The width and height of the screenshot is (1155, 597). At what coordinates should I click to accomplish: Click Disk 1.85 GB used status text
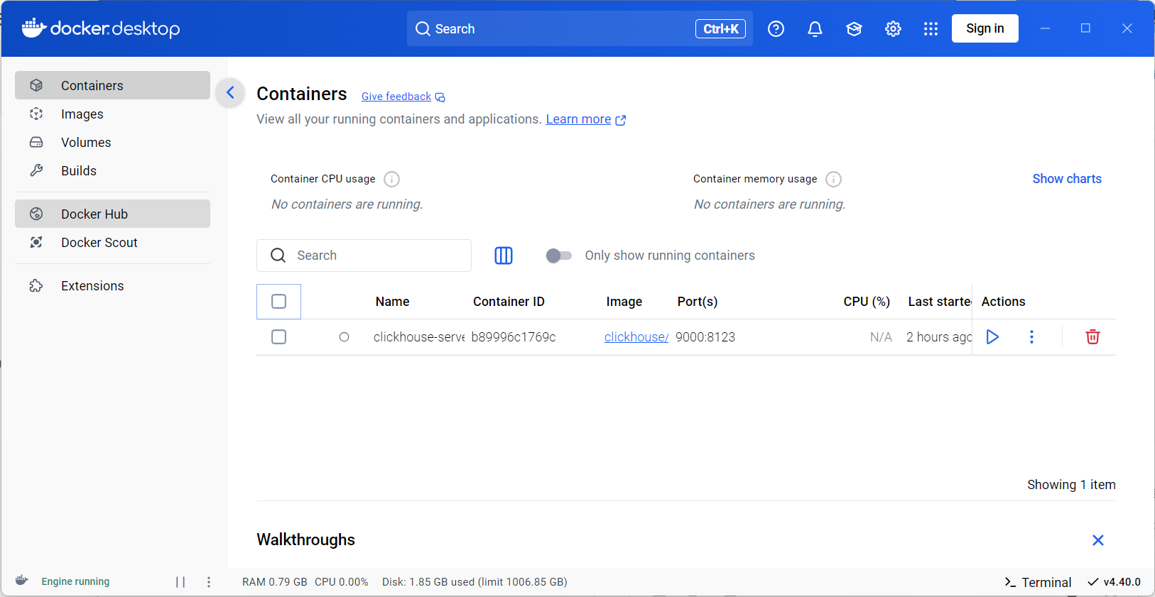475,582
